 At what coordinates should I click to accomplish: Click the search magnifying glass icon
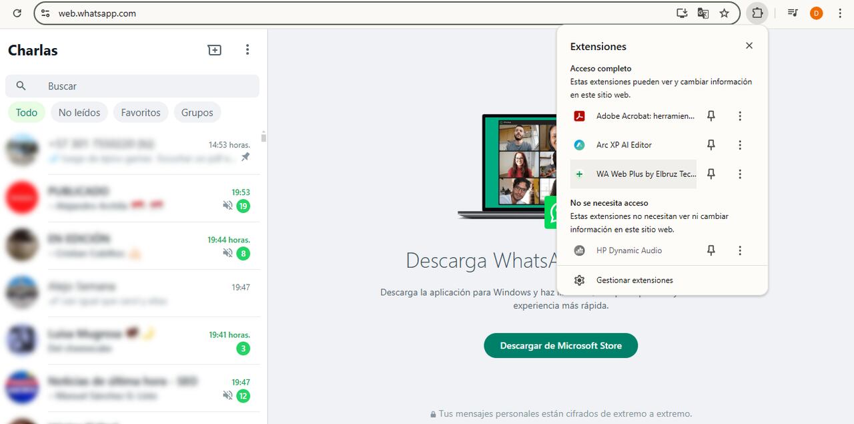click(21, 85)
